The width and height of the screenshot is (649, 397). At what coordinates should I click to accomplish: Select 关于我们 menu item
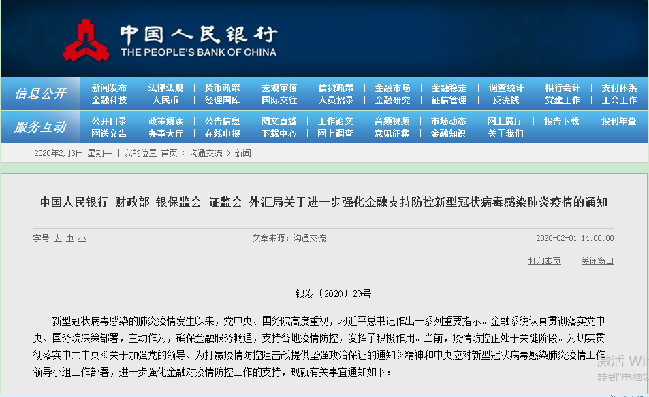(505, 134)
